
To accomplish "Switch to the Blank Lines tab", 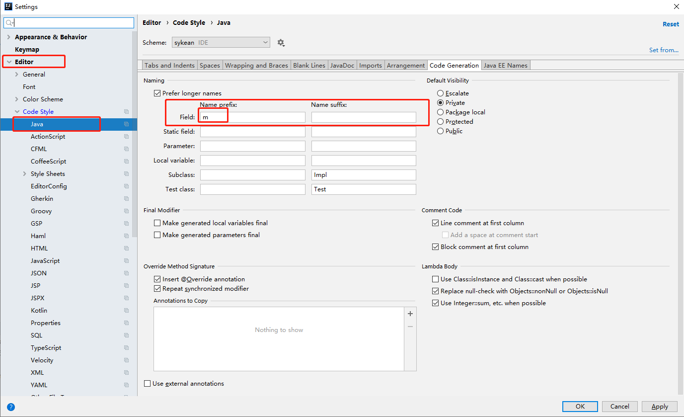I will click(x=309, y=66).
